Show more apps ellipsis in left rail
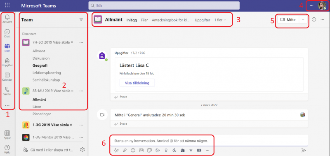 tap(7, 106)
